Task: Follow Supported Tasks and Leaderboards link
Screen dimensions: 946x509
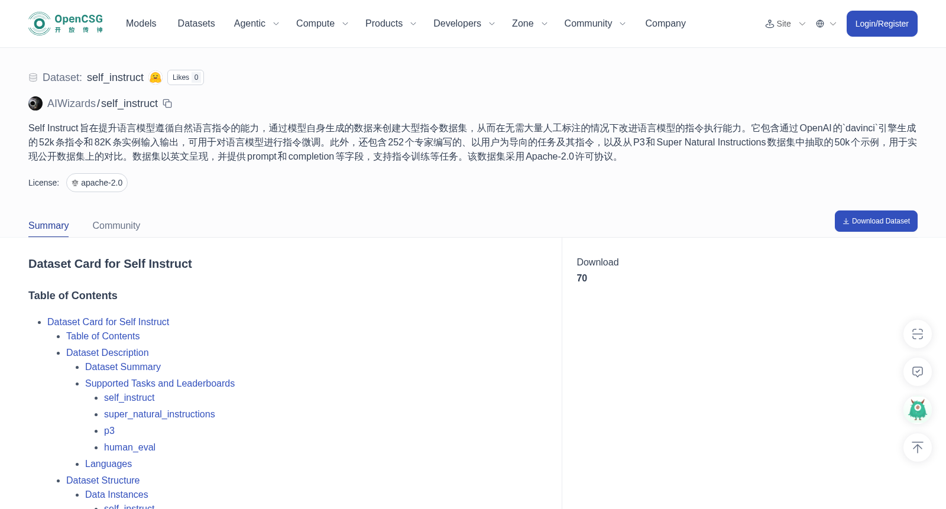Action: (x=160, y=384)
